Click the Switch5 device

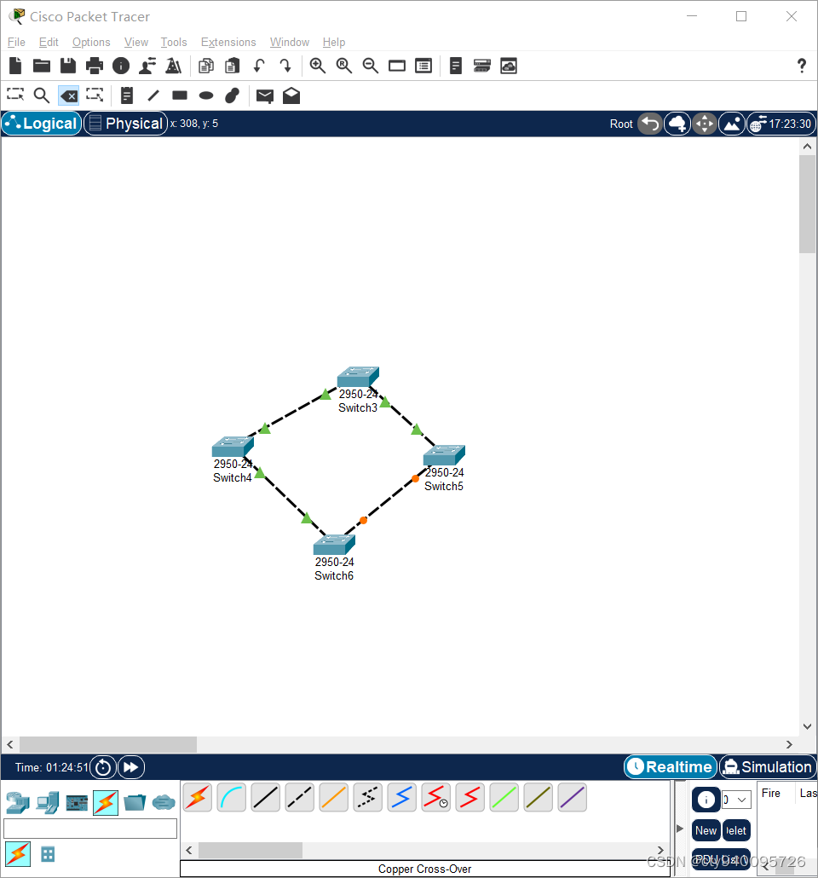[445, 454]
